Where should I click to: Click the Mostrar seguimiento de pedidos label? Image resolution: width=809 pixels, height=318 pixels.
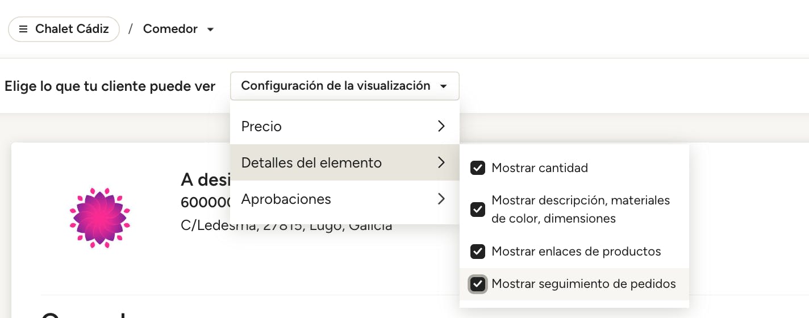click(583, 284)
